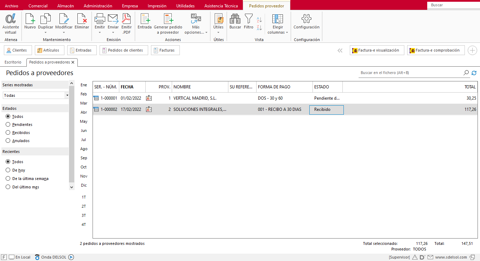This screenshot has width=480, height=261.
Task: Open the Asistente virtual Atenea
Action: 11,24
